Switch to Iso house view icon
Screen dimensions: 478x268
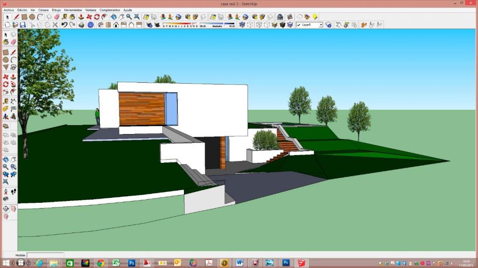(x=100, y=25)
